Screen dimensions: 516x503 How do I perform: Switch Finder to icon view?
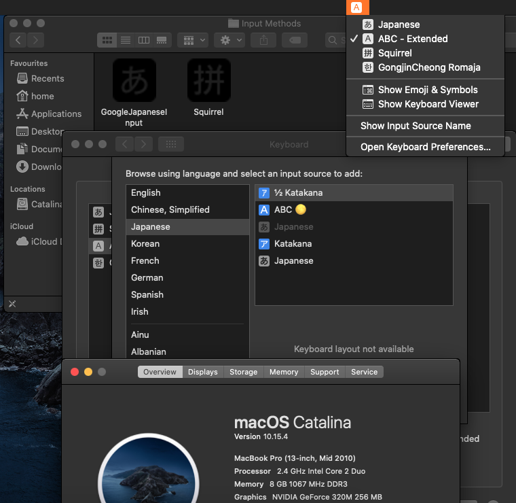[107, 40]
